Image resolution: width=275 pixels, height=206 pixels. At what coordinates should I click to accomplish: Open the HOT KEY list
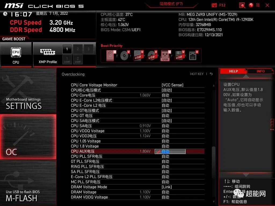coord(197,74)
